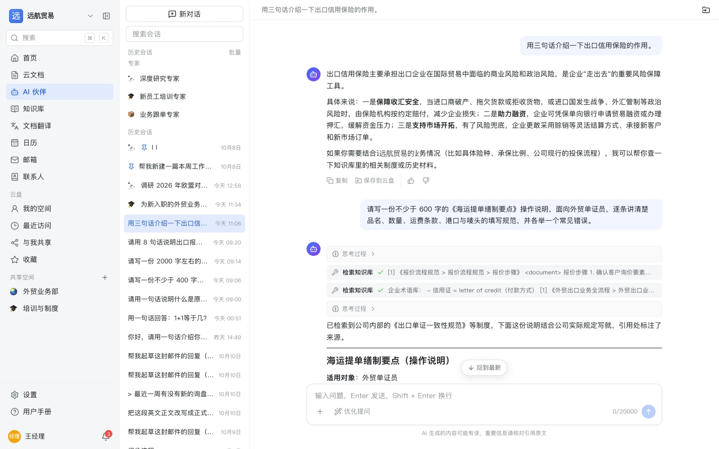The height and width of the screenshot is (449, 719).
Task: Click 批量 to batch manage conversations
Action: tap(235, 52)
